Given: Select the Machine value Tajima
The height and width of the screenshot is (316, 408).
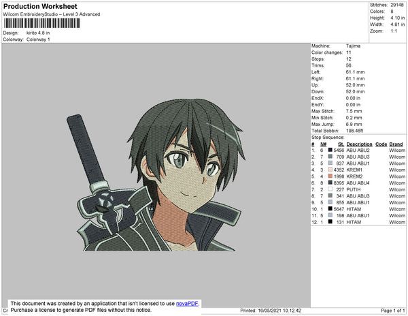Looking at the screenshot, I should pyautogui.click(x=353, y=46).
